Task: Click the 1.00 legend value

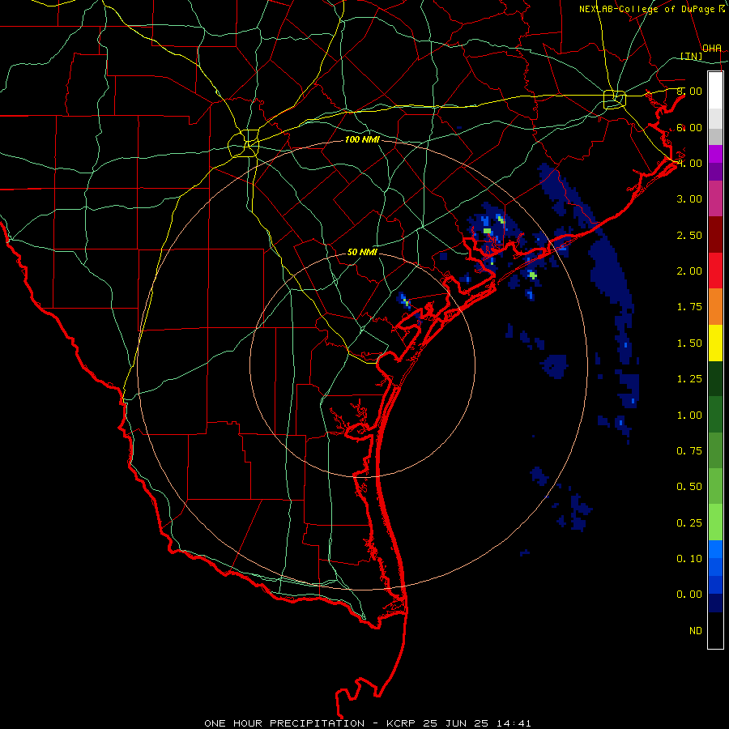Action: (x=689, y=416)
